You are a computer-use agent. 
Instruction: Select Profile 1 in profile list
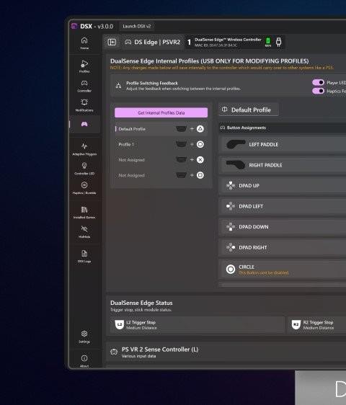(161, 144)
